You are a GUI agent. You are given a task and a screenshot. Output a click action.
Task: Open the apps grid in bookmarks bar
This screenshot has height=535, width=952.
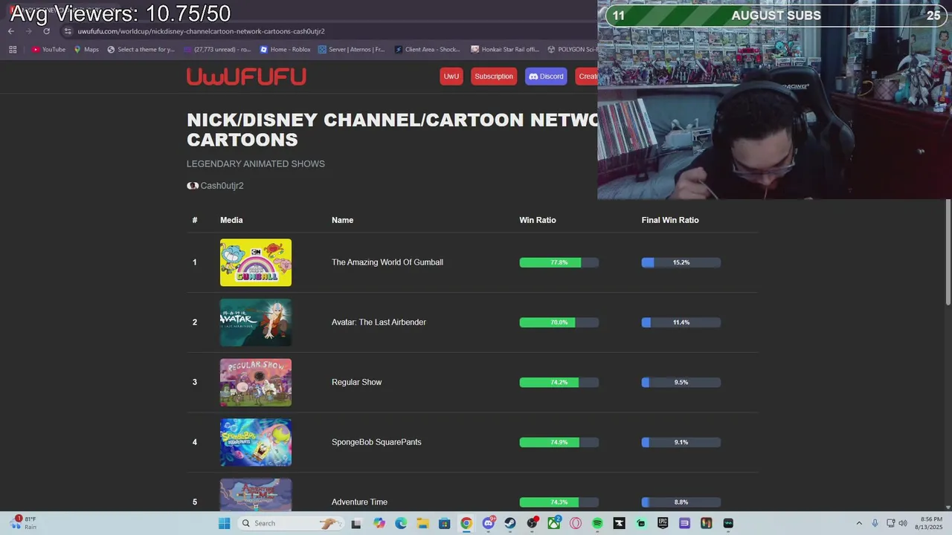coord(13,50)
